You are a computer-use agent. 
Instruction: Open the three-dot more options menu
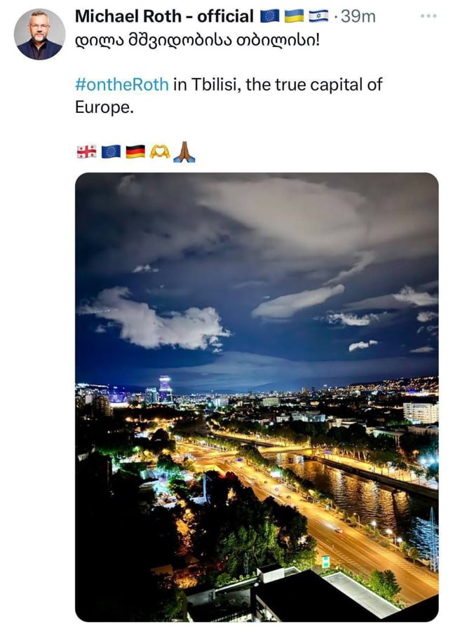point(428,16)
